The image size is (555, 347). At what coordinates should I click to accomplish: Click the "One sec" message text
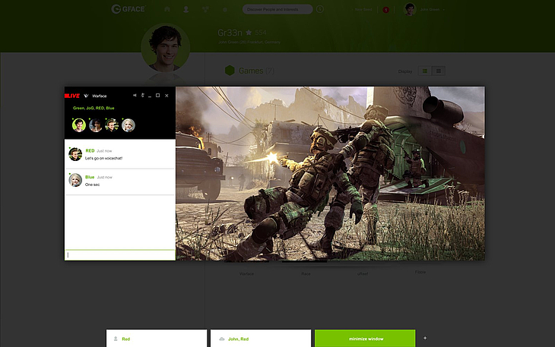[93, 185]
